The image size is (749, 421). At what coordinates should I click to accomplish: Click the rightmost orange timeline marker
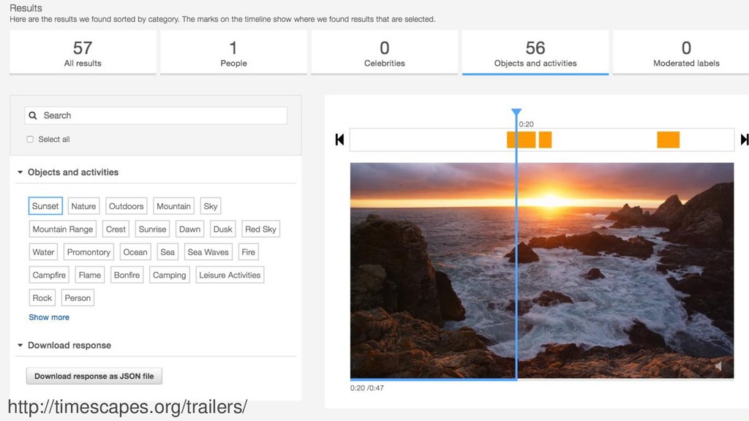669,140
